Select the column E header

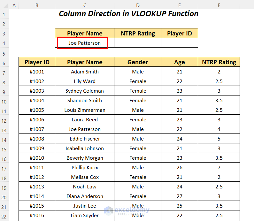pyautogui.click(x=180, y=5)
